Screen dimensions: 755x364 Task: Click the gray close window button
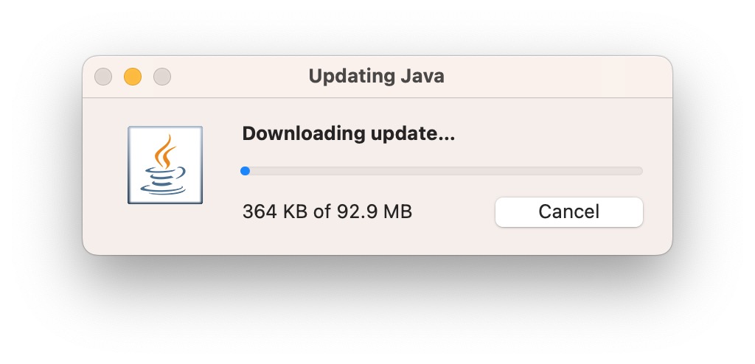click(x=103, y=77)
